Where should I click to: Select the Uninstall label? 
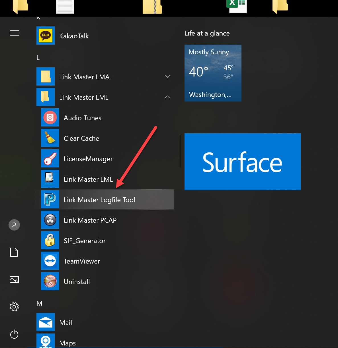(x=77, y=282)
